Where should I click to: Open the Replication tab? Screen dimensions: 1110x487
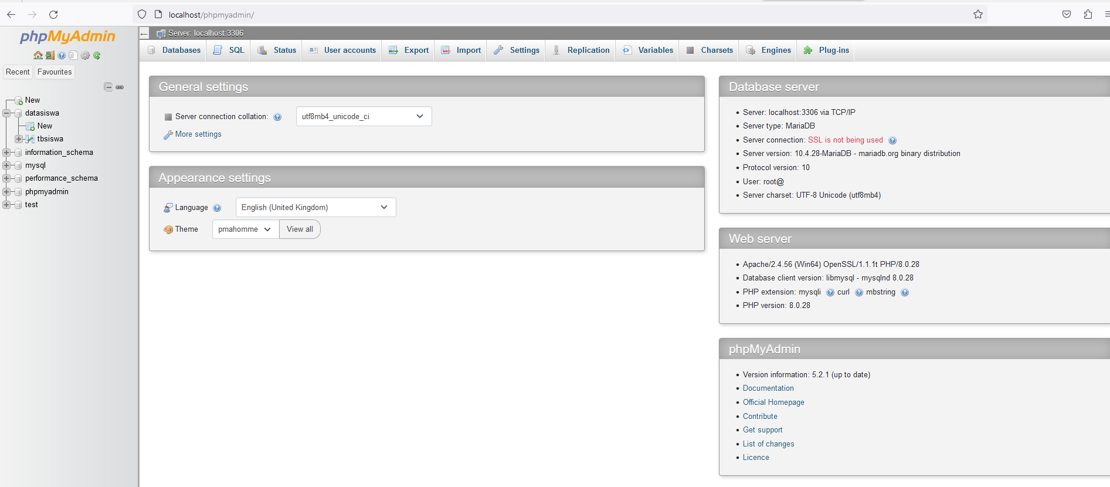[581, 50]
